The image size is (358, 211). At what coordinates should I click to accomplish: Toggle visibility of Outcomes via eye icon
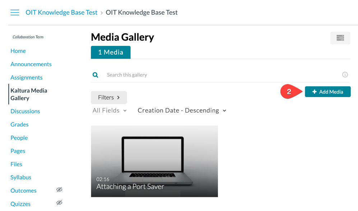[x=59, y=189]
